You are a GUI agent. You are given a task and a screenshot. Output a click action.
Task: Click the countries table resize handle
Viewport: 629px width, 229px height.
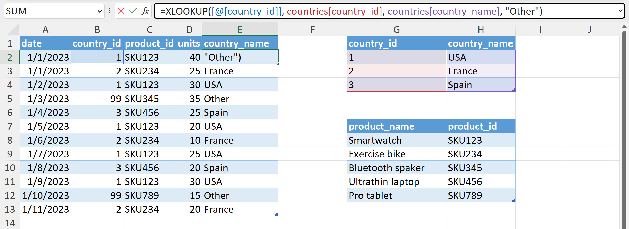pos(514,90)
